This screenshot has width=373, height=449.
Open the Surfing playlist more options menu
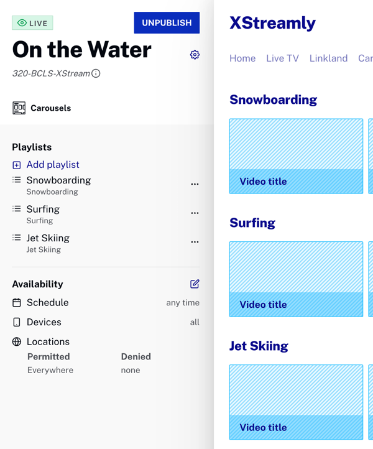(x=195, y=213)
